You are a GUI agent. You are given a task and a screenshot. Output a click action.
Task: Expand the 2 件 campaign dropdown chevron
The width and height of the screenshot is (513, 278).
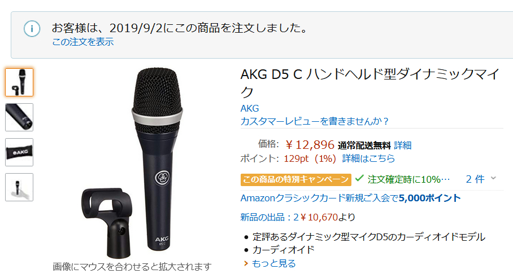pyautogui.click(x=493, y=178)
